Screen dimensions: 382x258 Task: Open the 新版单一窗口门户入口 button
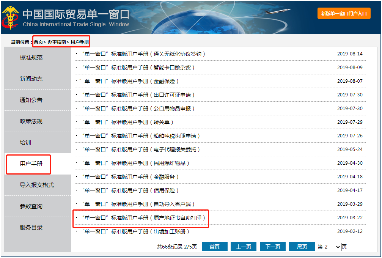344,13
